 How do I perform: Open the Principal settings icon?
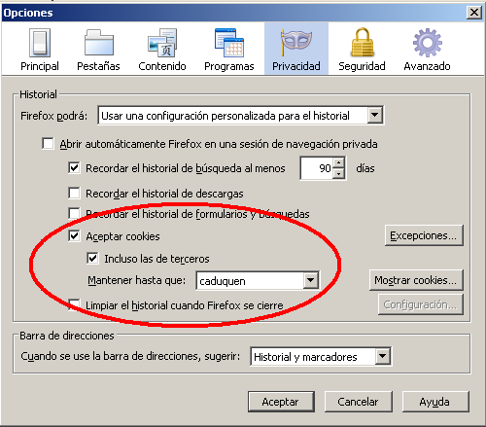click(40, 43)
